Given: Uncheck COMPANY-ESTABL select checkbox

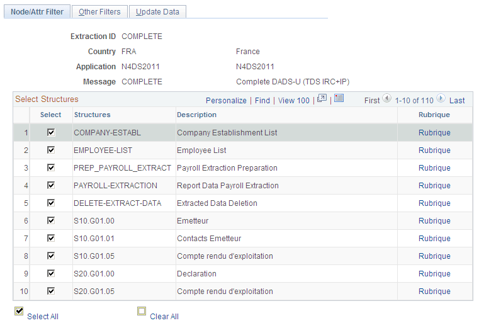Looking at the screenshot, I should (51, 132).
